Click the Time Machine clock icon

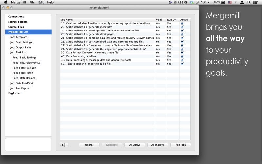(197, 2)
